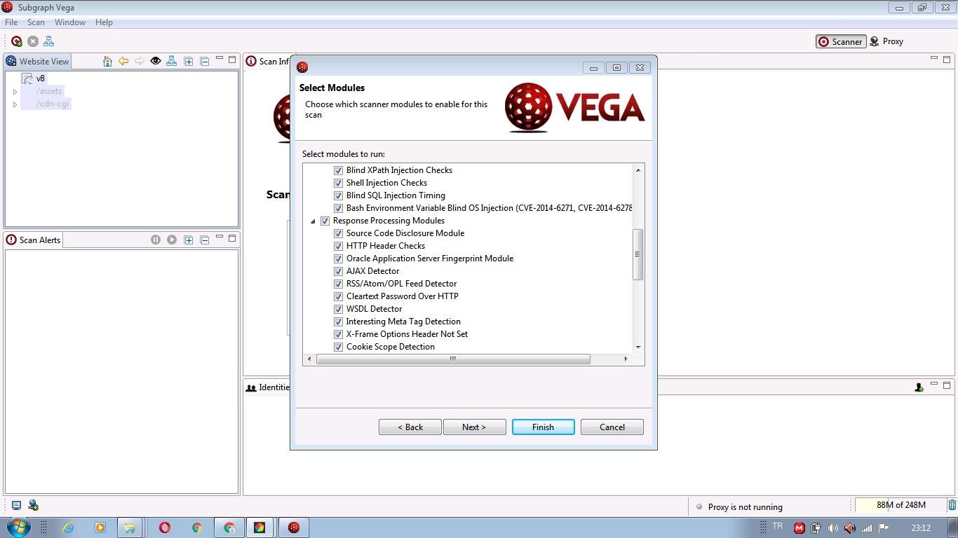Image resolution: width=958 pixels, height=538 pixels.
Task: Click the Next button in the dialog
Action: click(x=474, y=427)
